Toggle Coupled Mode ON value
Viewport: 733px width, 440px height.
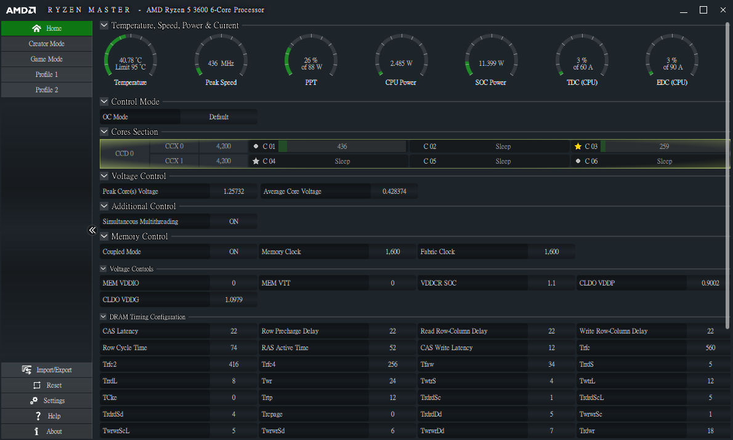click(233, 252)
